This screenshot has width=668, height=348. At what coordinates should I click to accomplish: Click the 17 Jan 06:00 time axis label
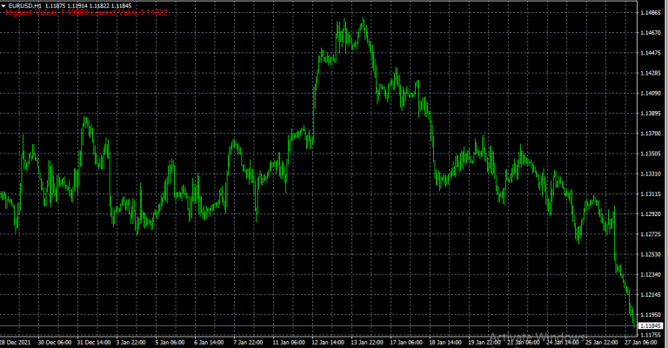pyautogui.click(x=406, y=343)
